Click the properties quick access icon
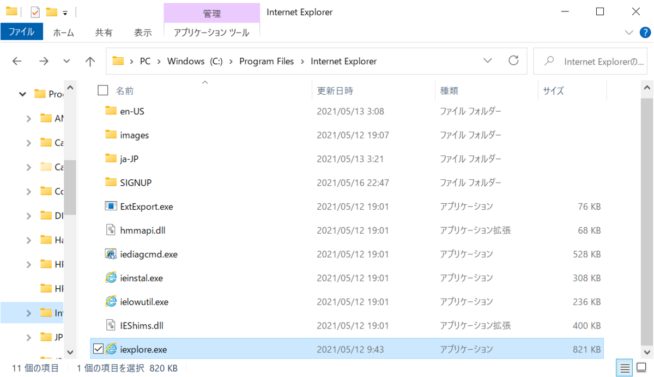 tap(35, 11)
